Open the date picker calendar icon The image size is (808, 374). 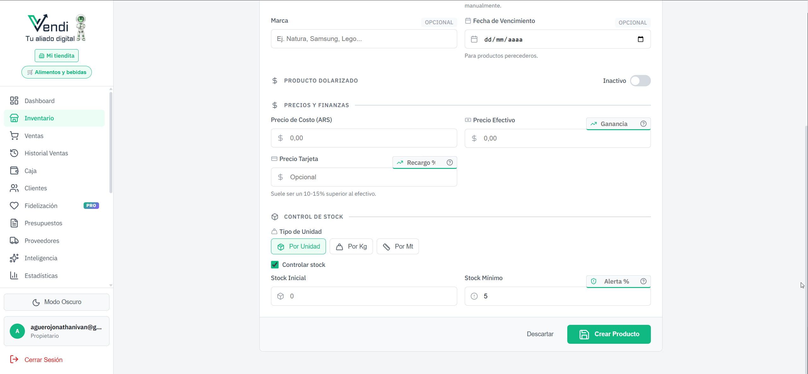(640, 39)
